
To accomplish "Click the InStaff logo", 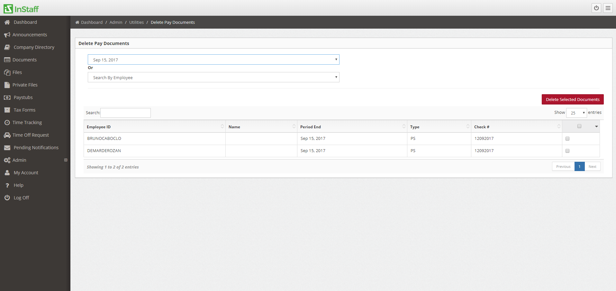I will [x=21, y=8].
